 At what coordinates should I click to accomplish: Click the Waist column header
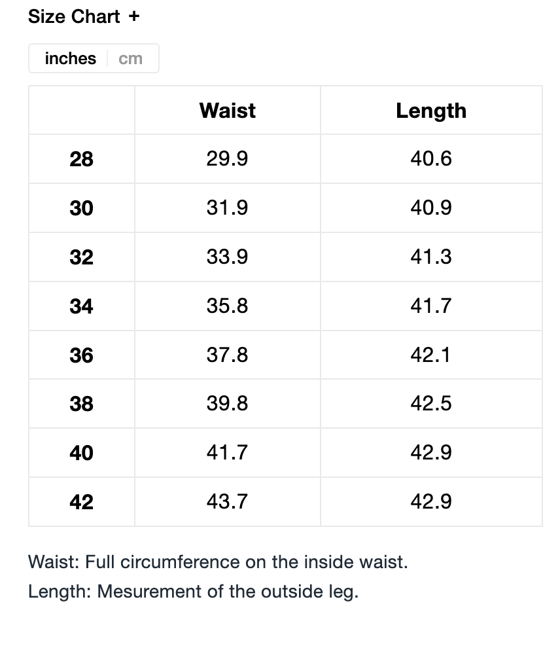(x=227, y=110)
